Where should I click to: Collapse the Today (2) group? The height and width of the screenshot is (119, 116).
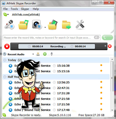(x=56, y=60)
